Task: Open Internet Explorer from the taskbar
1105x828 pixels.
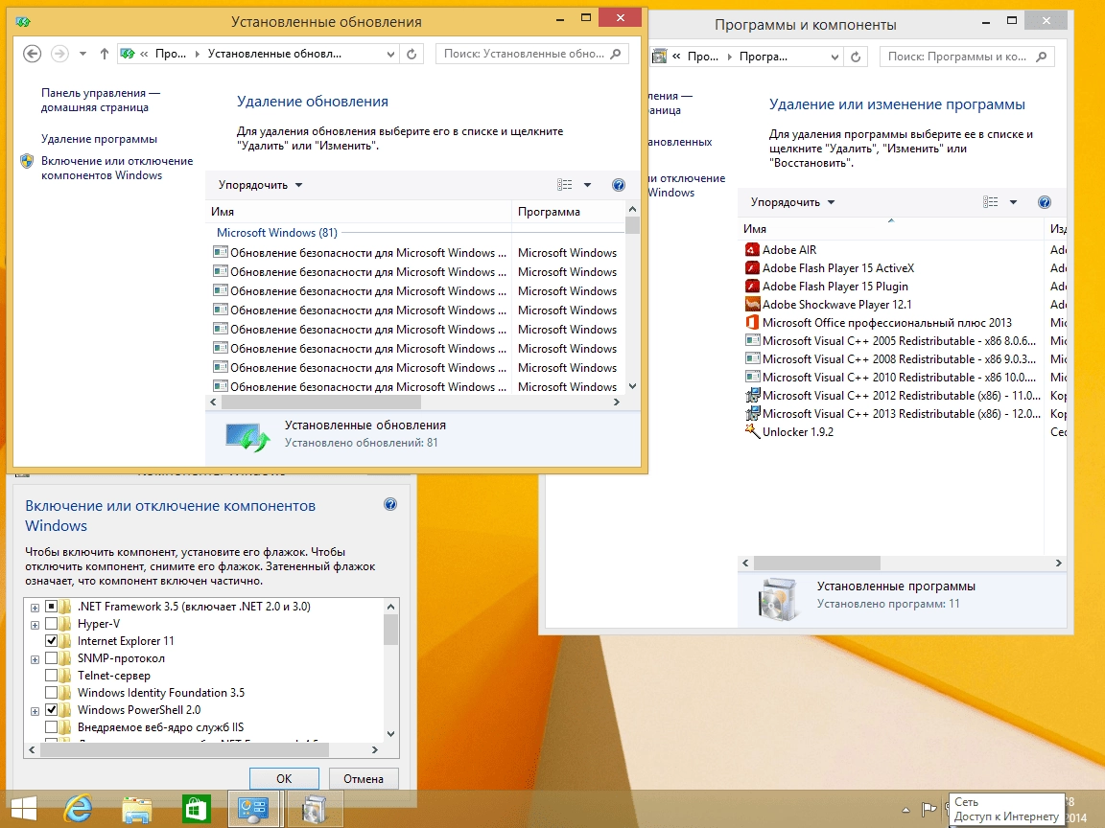Action: (x=78, y=808)
